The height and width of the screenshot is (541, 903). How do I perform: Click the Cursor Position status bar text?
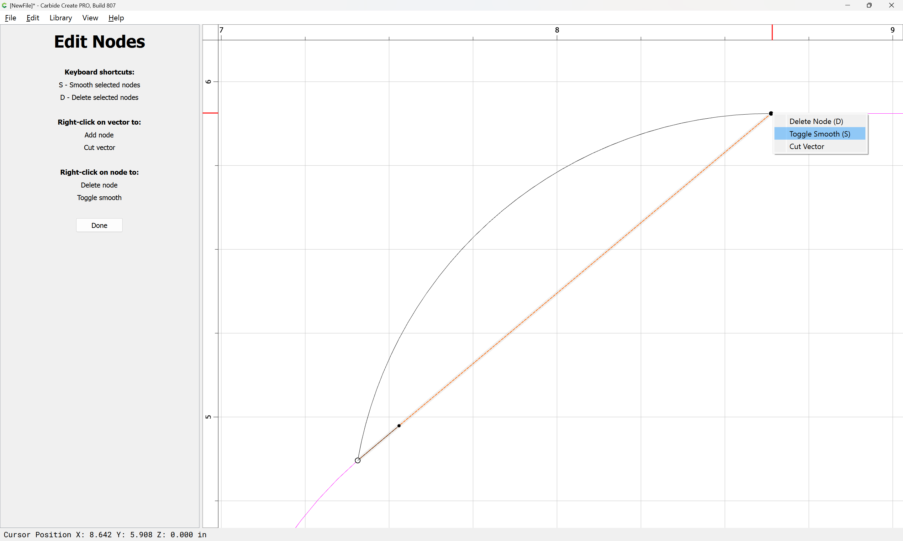pos(105,535)
